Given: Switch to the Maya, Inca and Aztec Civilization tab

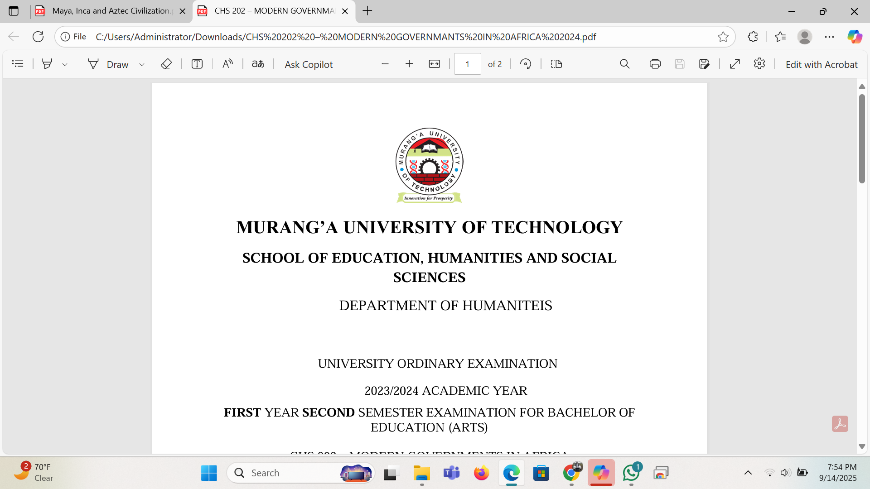Looking at the screenshot, I should (111, 11).
